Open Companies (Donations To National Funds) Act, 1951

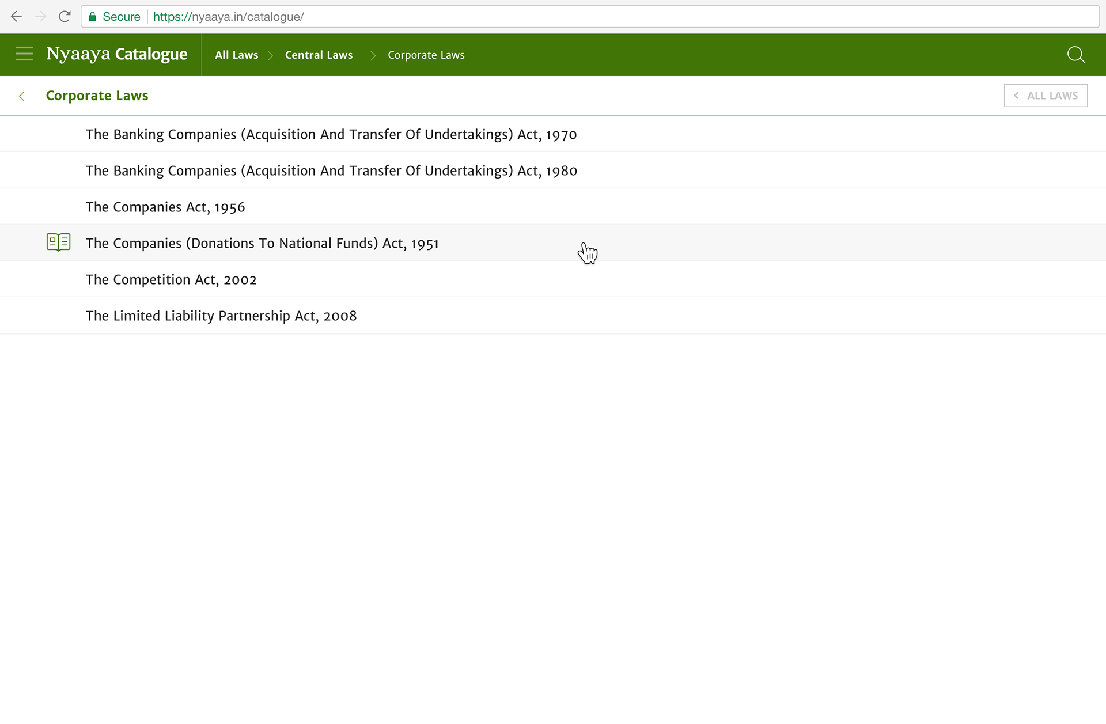pos(553,243)
